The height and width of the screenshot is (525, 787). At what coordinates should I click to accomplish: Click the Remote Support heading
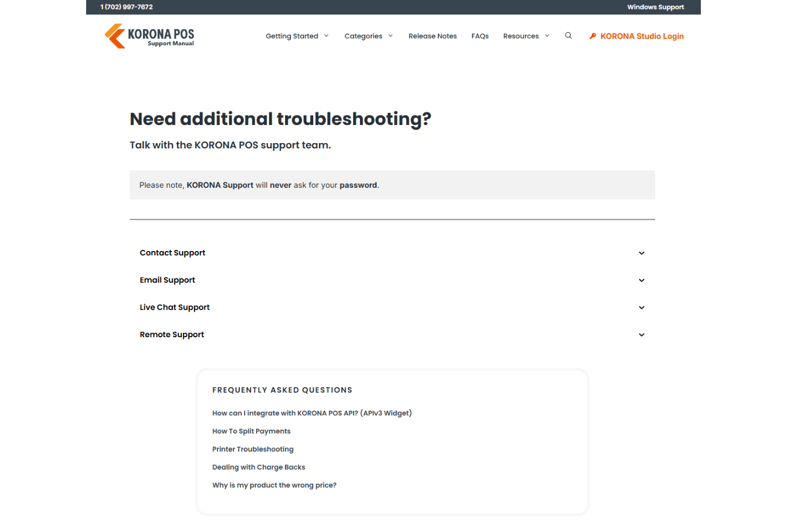click(x=172, y=335)
